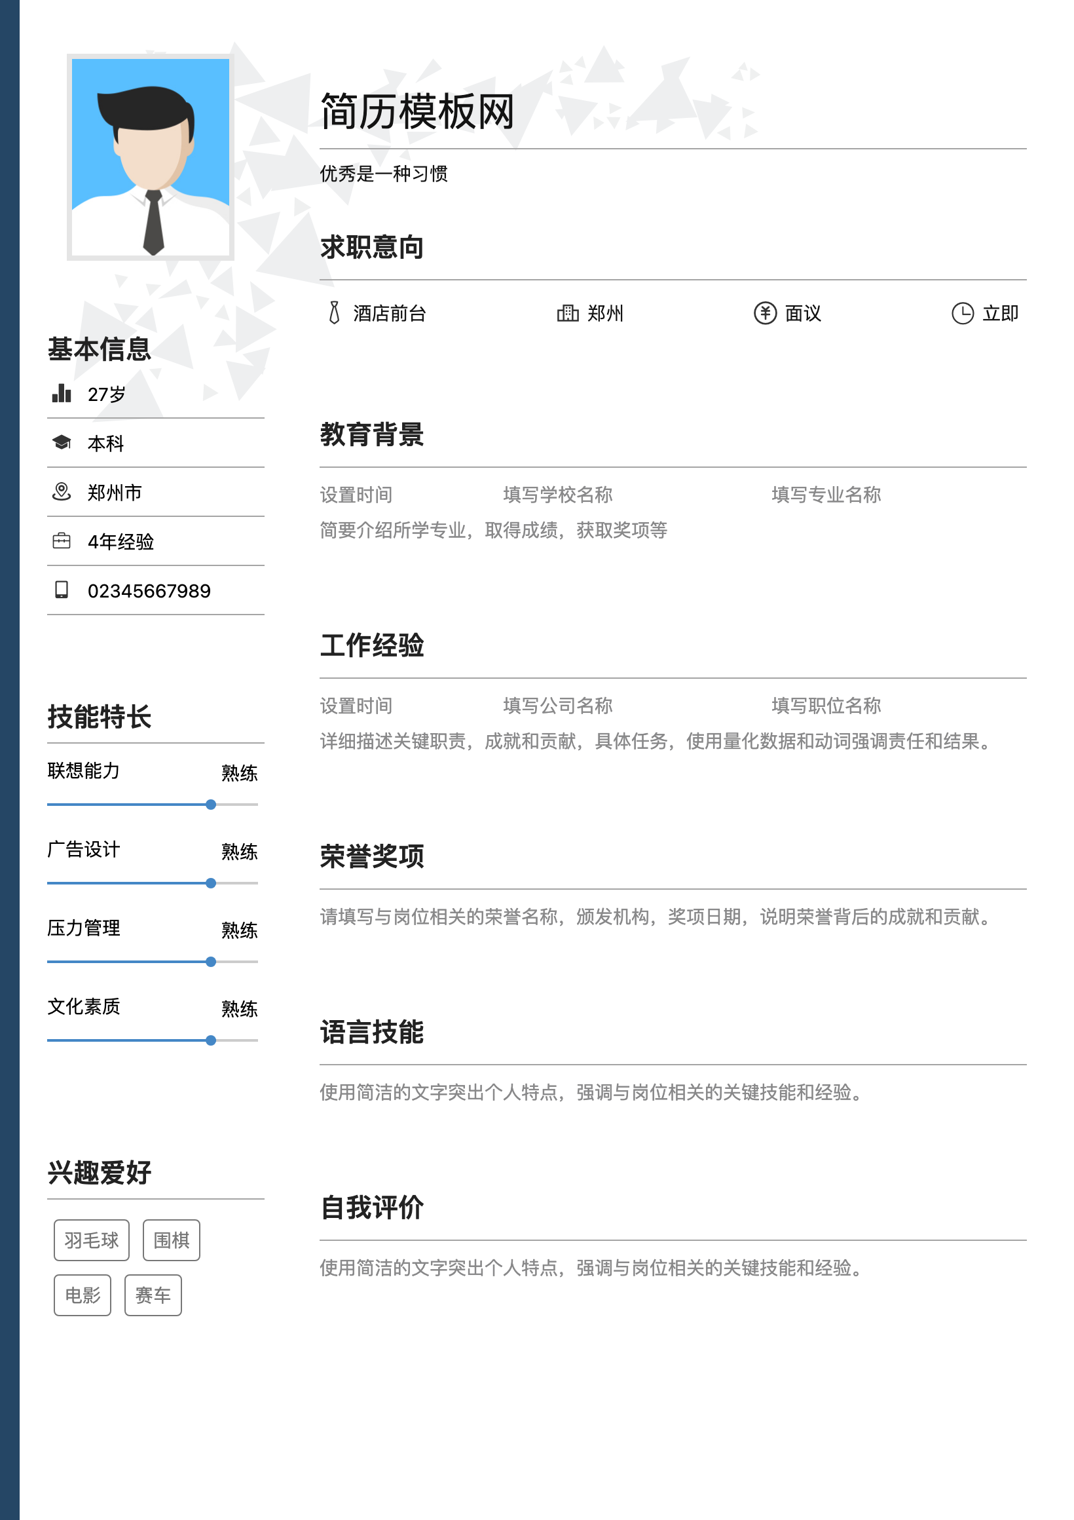The height and width of the screenshot is (1520, 1074).
Task: Click the 工作经验 section heading
Action: (x=372, y=645)
